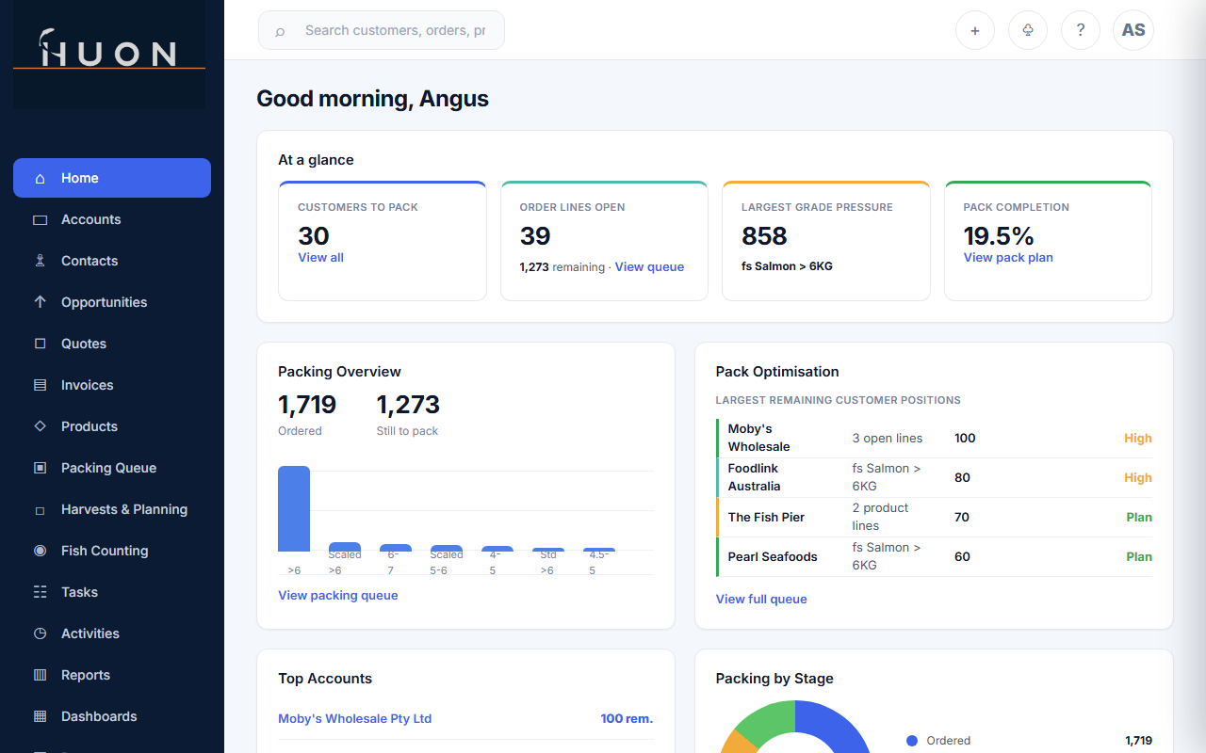Open Invoices page
Viewport: 1206px width, 753px height.
coord(112,385)
